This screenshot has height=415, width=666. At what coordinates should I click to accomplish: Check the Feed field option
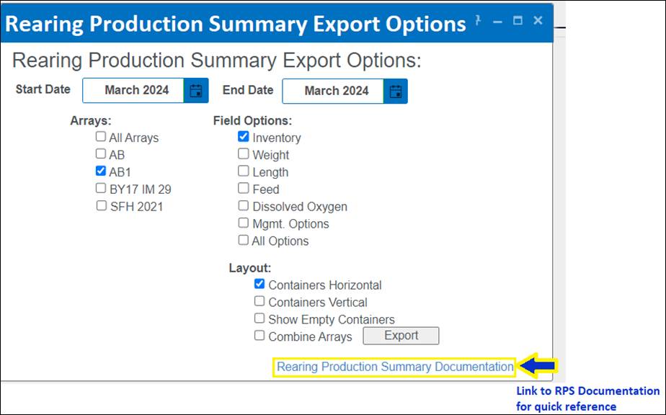coord(244,189)
